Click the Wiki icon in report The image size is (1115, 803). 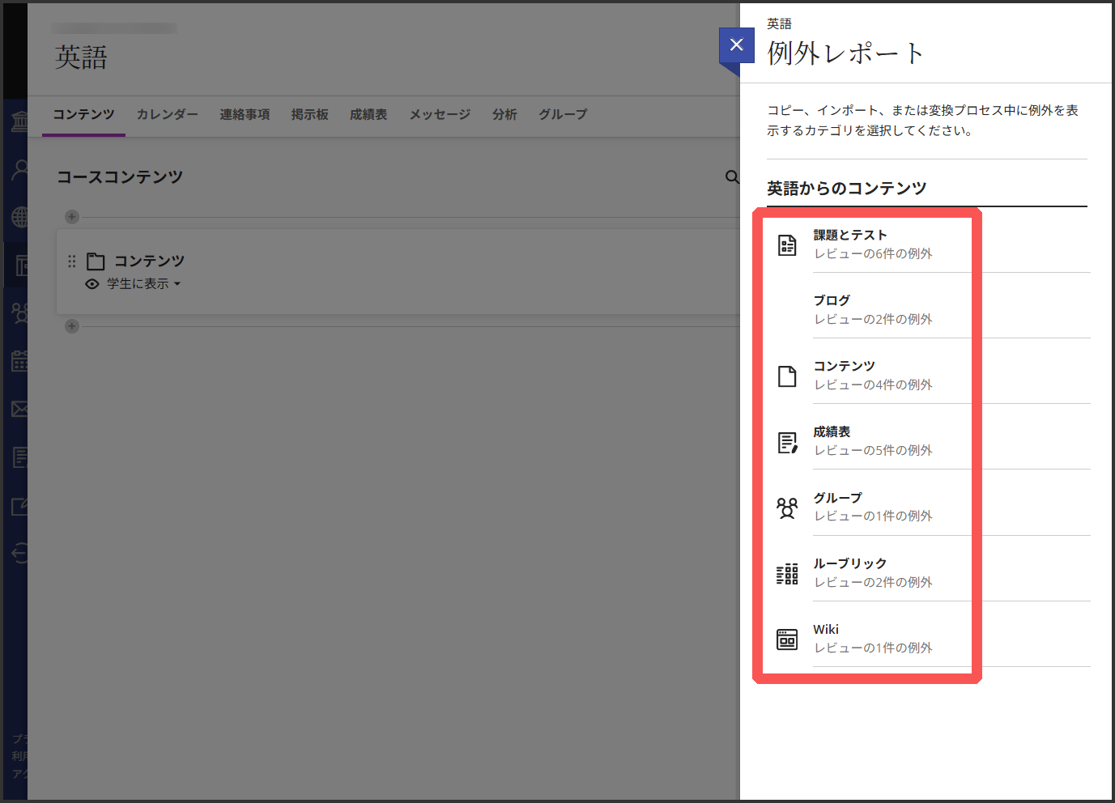click(787, 639)
